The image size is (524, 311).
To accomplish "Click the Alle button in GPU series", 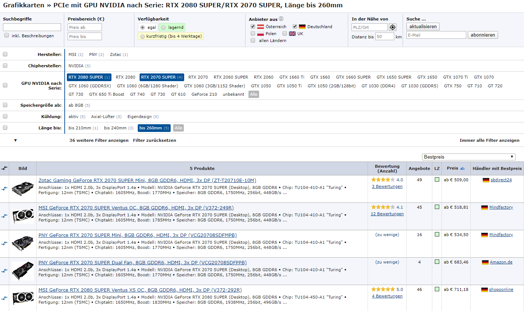I will point(254,94).
